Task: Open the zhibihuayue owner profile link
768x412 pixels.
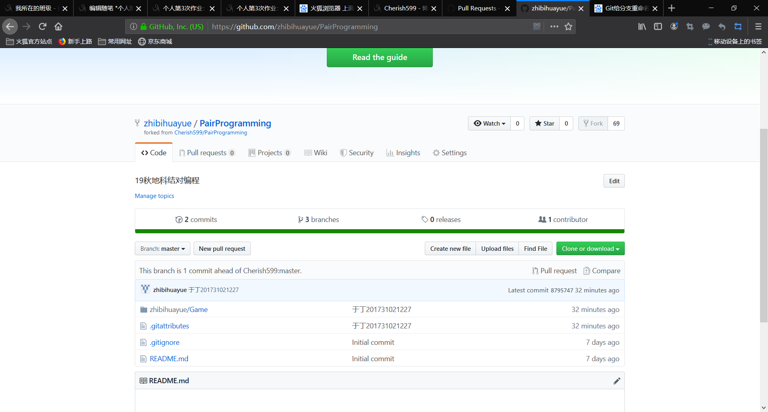Action: [168, 123]
